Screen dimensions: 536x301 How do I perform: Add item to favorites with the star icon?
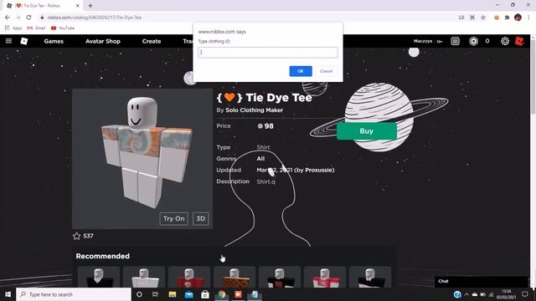[76, 236]
